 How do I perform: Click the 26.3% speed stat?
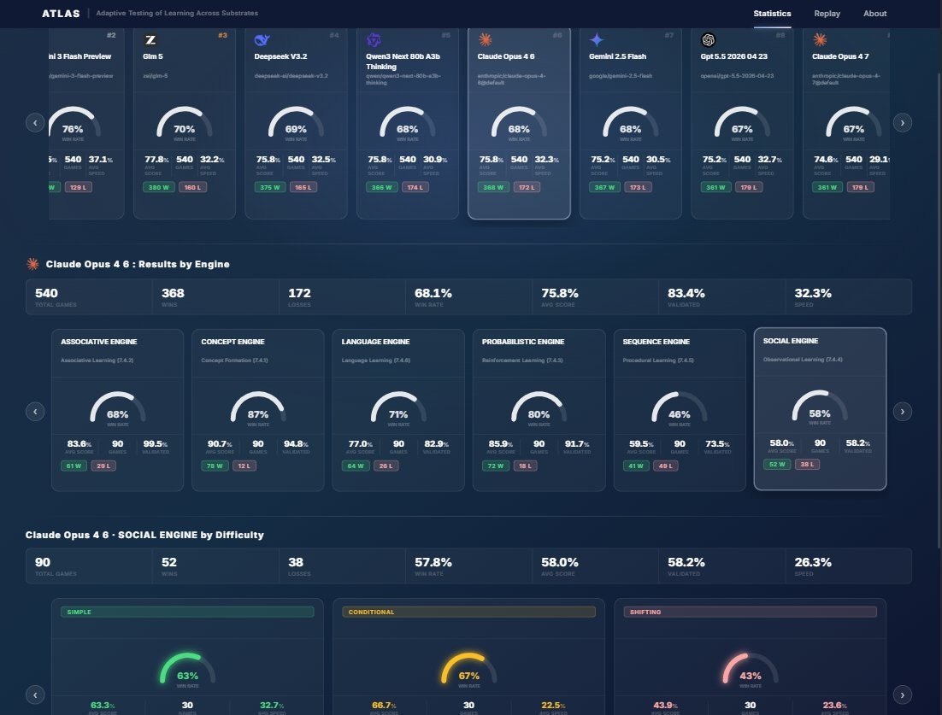(848, 566)
